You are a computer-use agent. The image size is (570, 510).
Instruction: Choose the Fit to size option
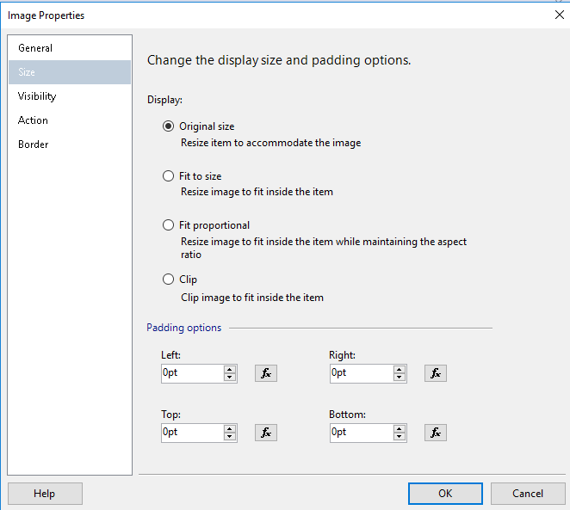pyautogui.click(x=169, y=176)
